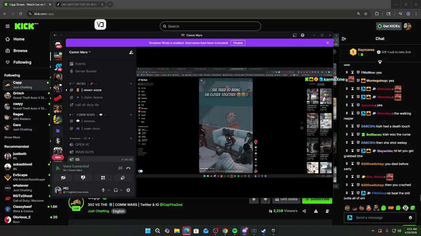The width and height of the screenshot is (421, 236).
Task: Invite people to Comm Wars server
Action: [x=131, y=52]
